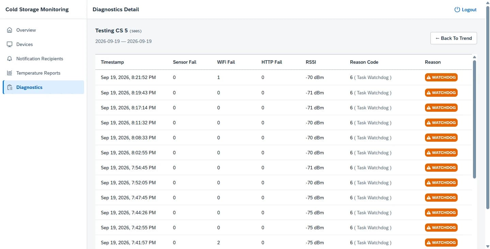Click the Reason Code column header
The image size is (490, 249).
(364, 62)
